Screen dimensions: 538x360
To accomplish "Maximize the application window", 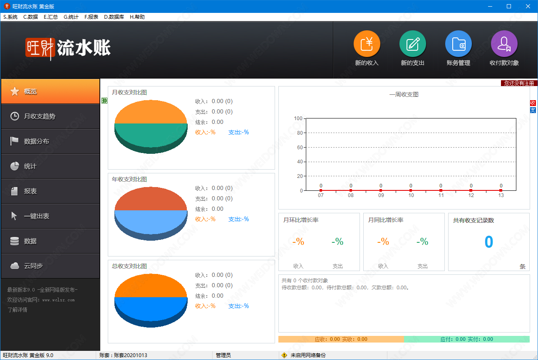I will pos(509,6).
